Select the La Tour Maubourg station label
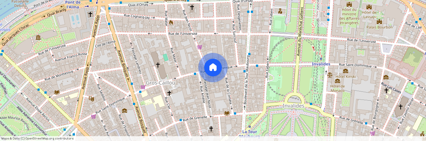426x141 pixels. [x=250, y=134]
